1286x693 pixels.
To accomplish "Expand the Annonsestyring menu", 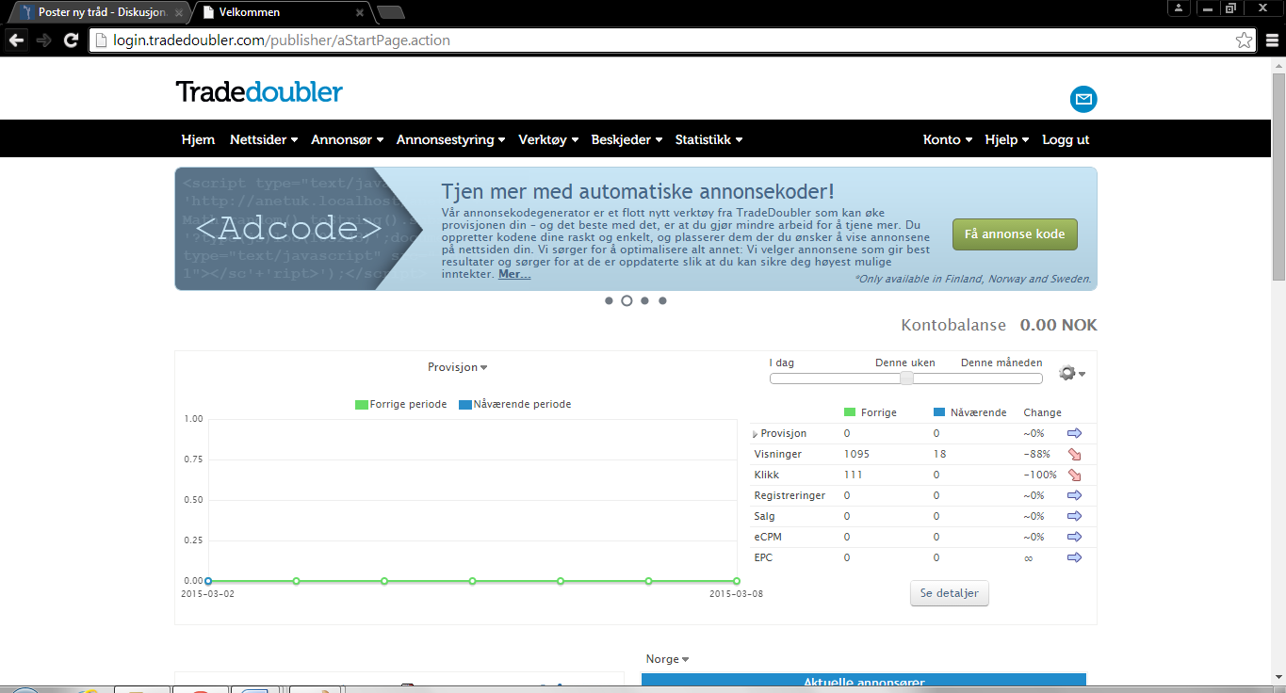I will tap(450, 139).
